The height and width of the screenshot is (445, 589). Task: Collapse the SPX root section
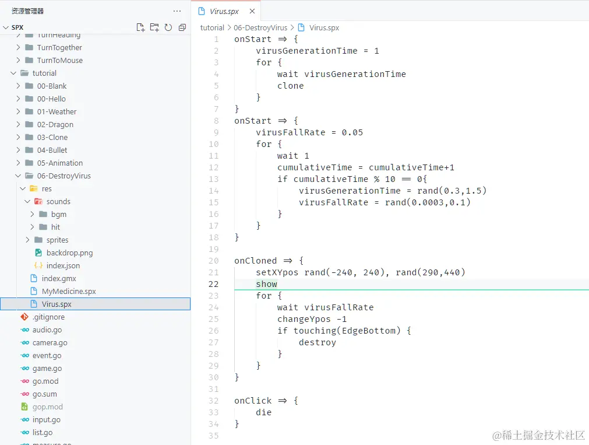click(x=6, y=27)
